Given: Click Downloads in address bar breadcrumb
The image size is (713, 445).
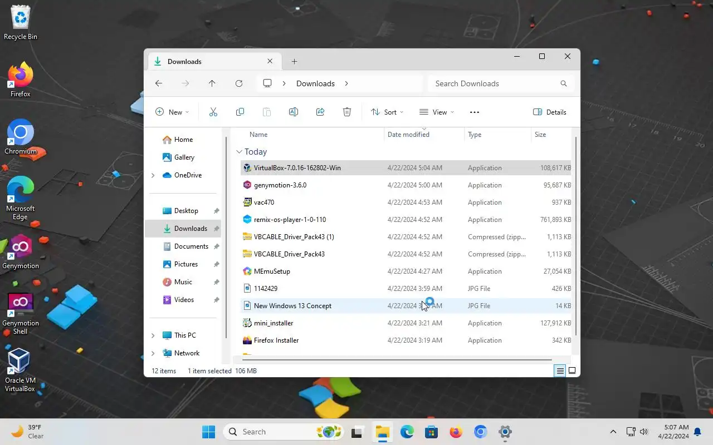Looking at the screenshot, I should coord(315,83).
